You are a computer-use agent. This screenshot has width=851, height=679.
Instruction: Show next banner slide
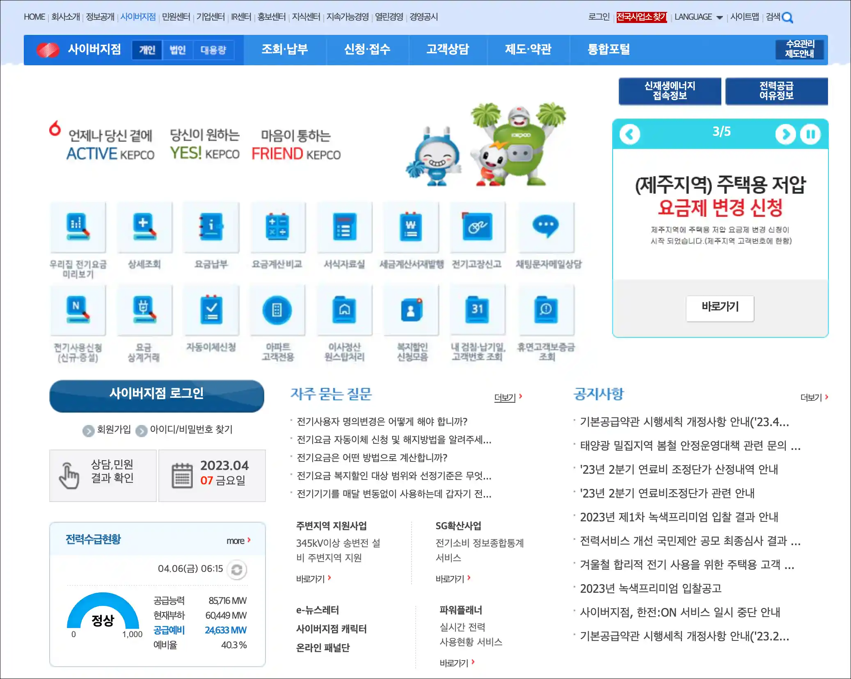point(785,134)
